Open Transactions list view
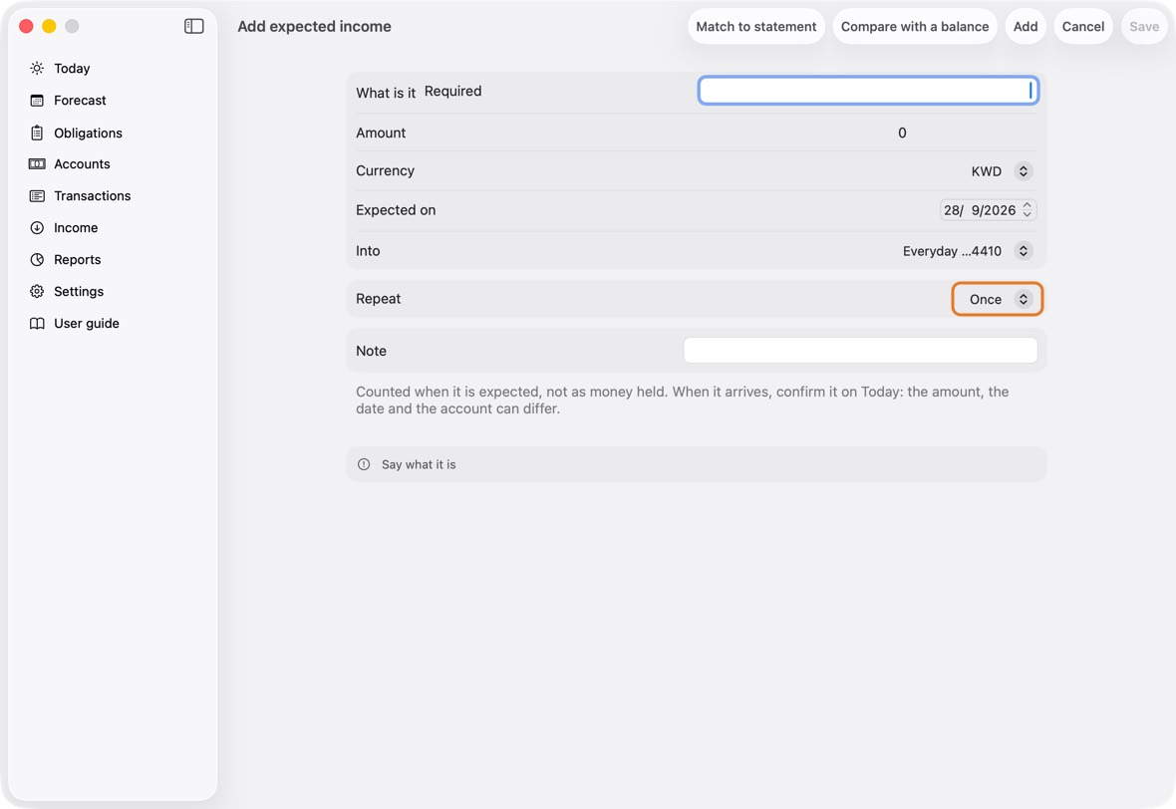Screen dimensions: 1176x809 (x=93, y=195)
